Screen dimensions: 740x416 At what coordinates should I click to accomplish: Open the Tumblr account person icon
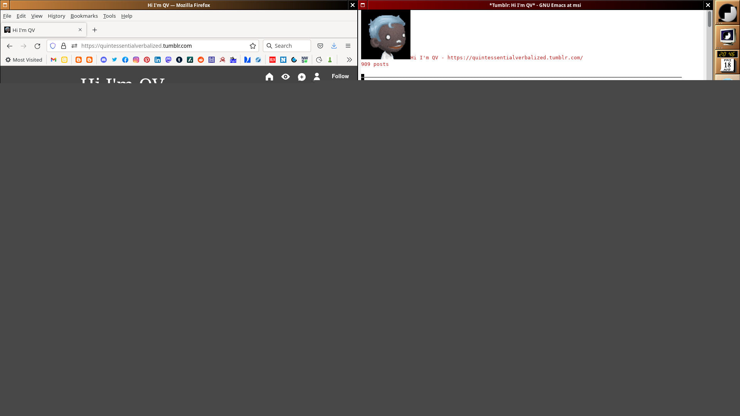coord(317,77)
